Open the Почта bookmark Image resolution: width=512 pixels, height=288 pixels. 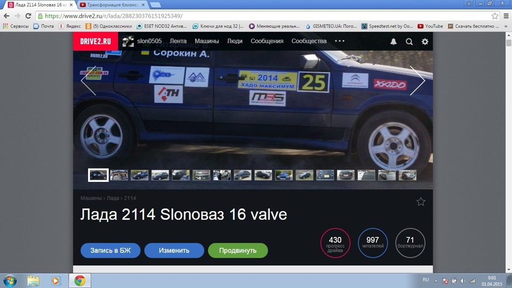[44, 26]
